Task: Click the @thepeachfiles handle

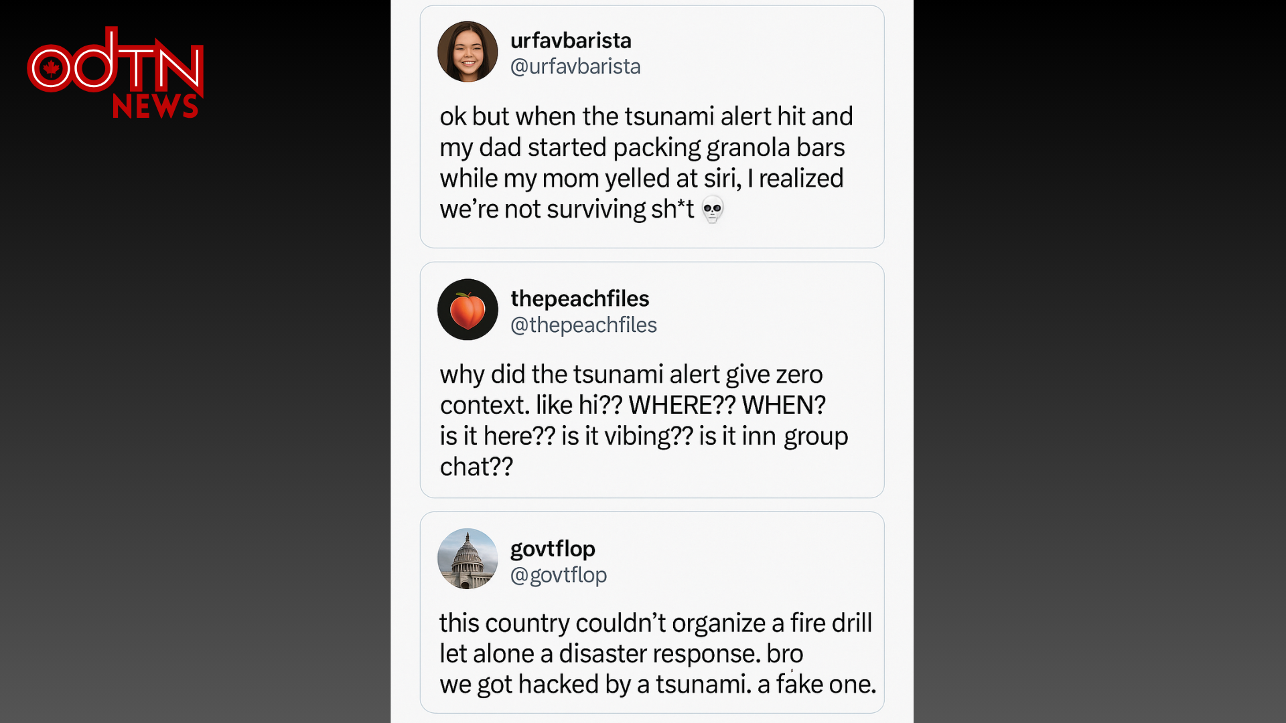Action: tap(583, 325)
